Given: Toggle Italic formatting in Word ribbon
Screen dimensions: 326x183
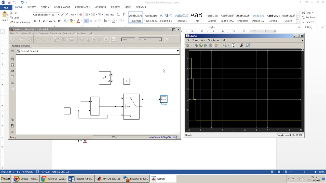Looking at the screenshot, I should click(x=39, y=21).
